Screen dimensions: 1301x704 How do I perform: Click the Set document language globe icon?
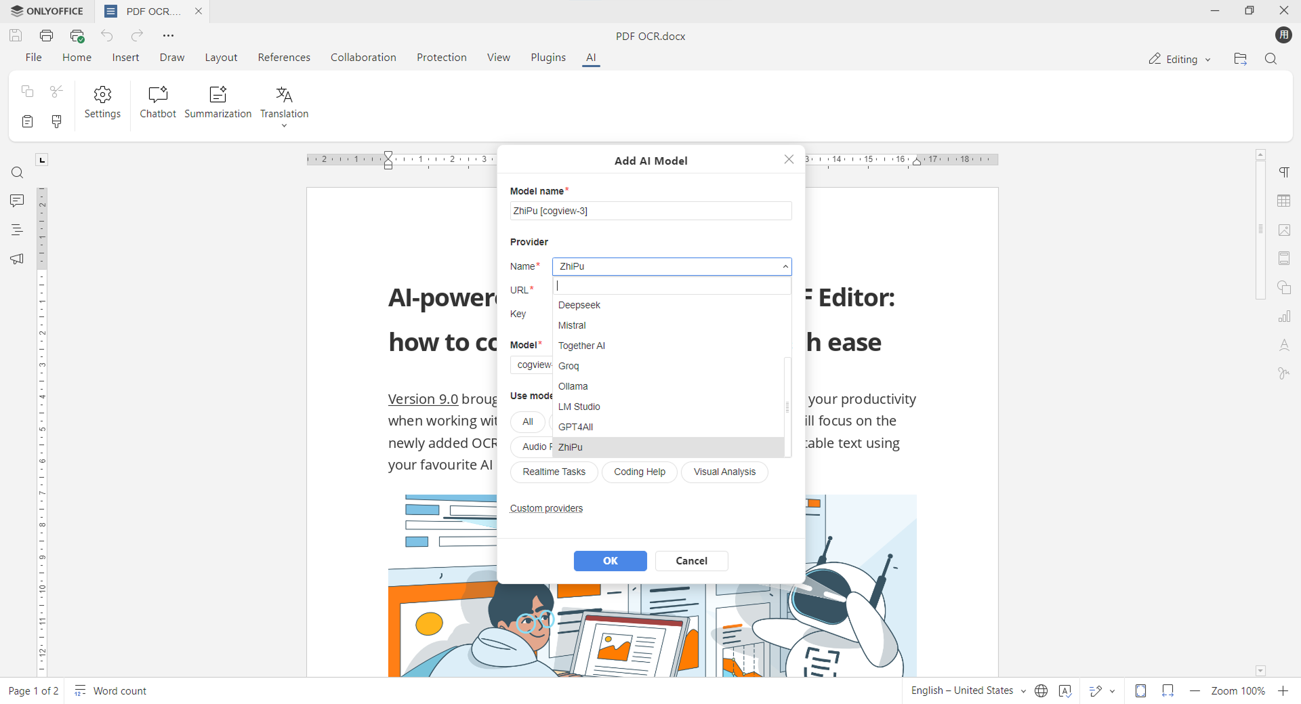tap(1041, 690)
